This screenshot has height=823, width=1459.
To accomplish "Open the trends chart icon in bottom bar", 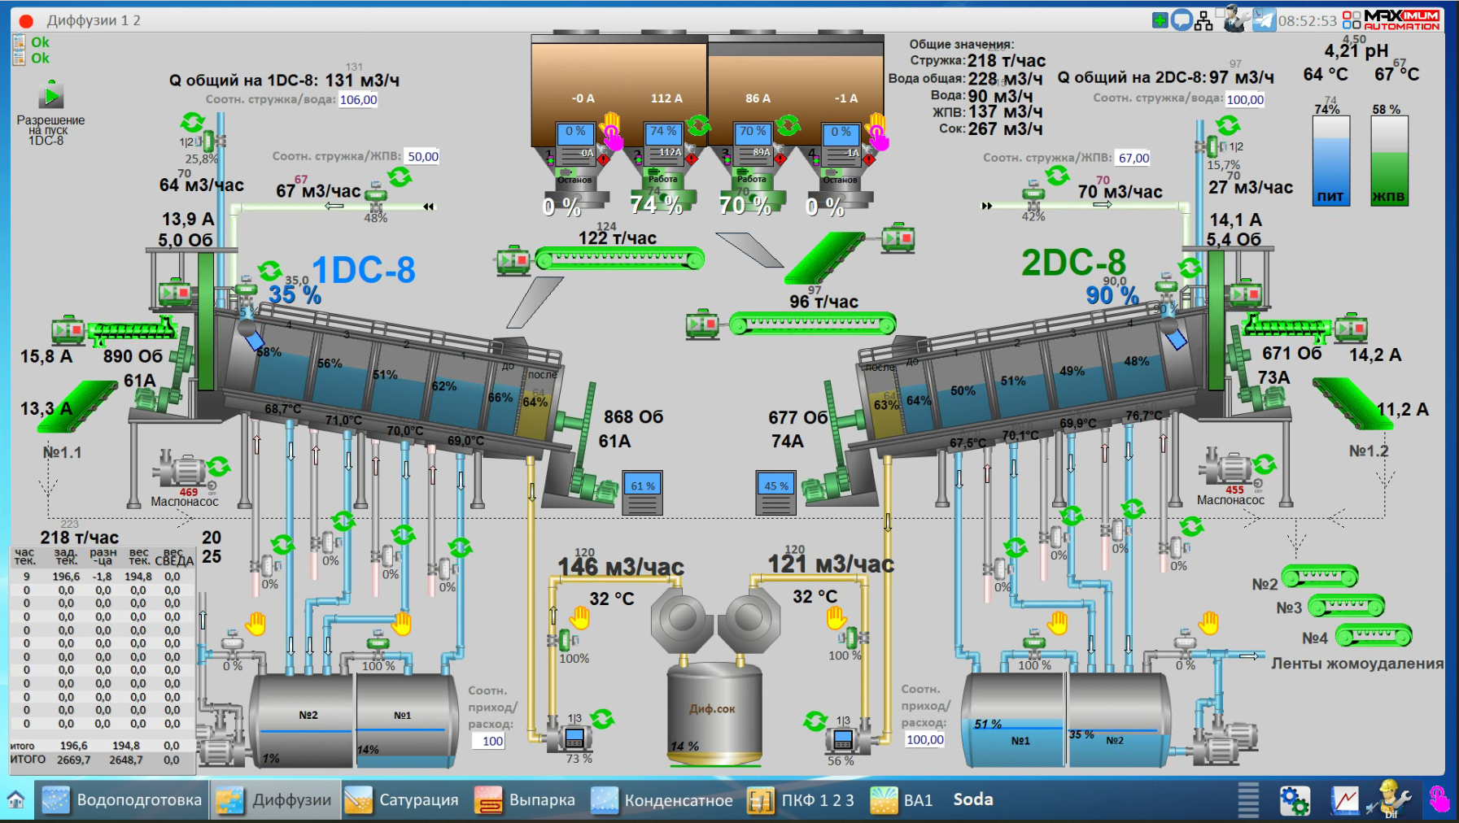I will [1344, 800].
